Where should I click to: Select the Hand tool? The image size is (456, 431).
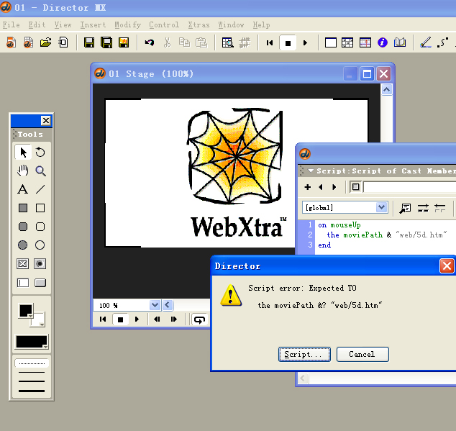[23, 171]
